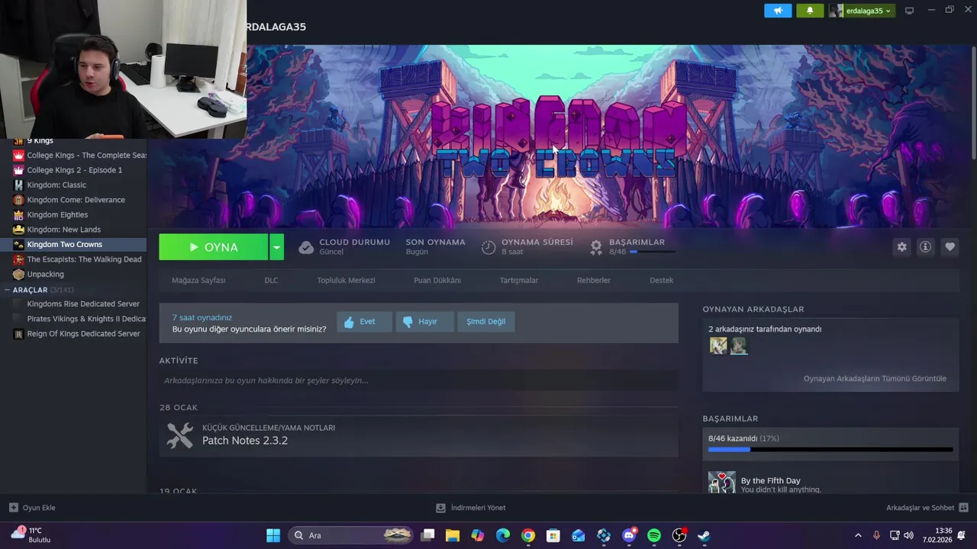Open File Explorer from the taskbar
The image size is (977, 549).
(452, 535)
